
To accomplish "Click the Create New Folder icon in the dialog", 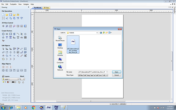I will (106, 33).
